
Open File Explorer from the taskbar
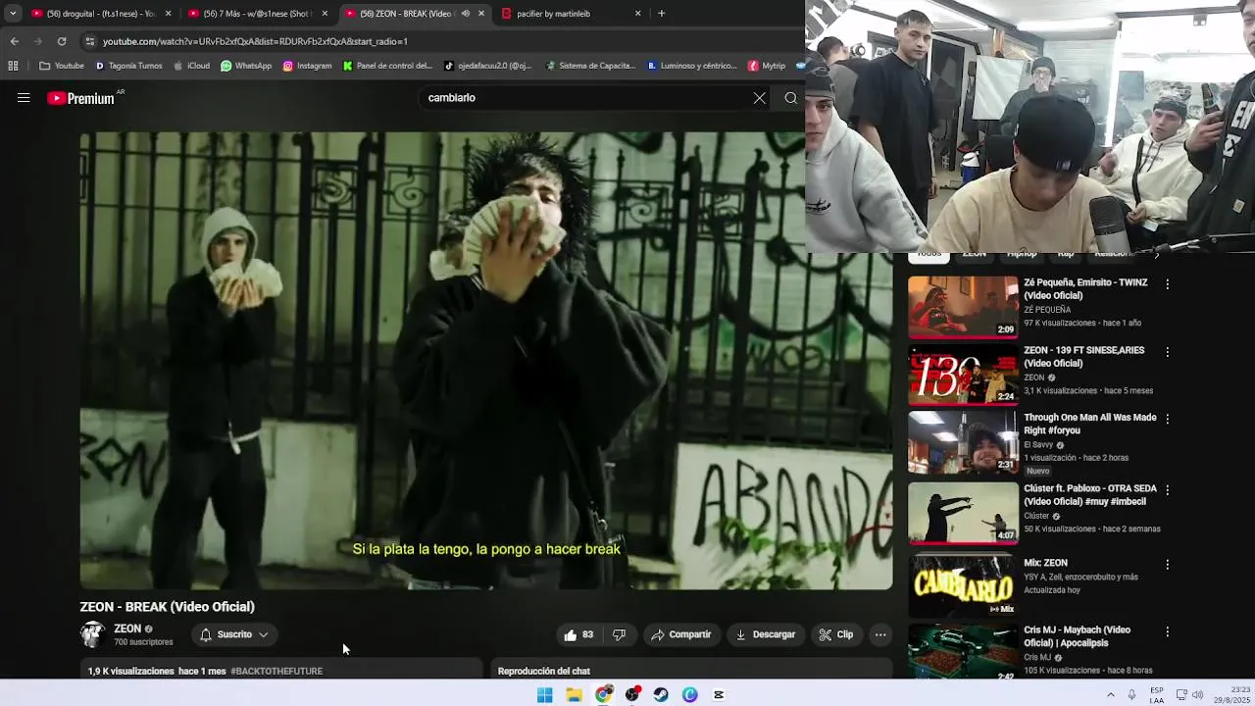(574, 694)
